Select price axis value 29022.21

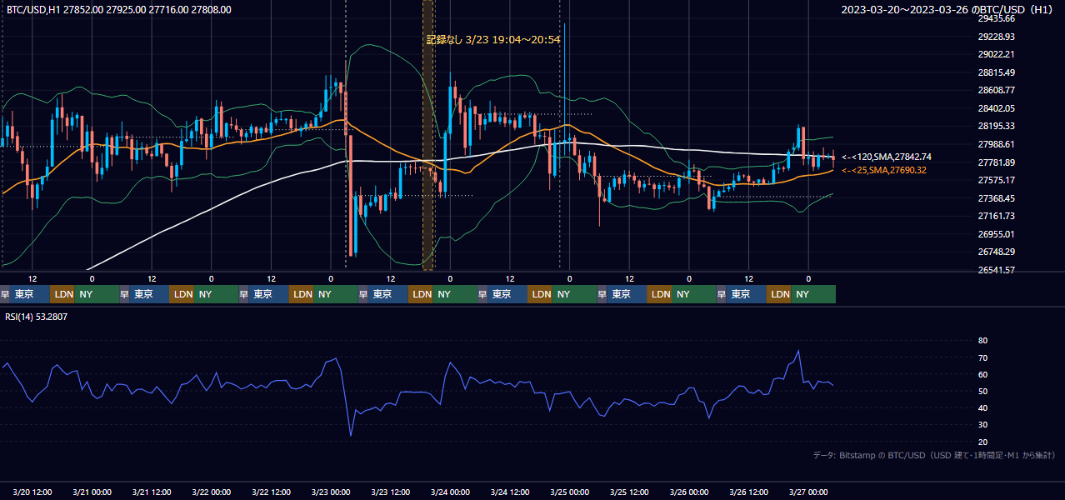[996, 54]
